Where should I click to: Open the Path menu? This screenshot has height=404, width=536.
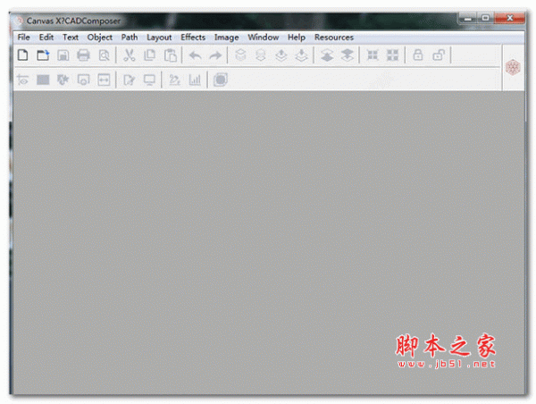pyautogui.click(x=130, y=37)
